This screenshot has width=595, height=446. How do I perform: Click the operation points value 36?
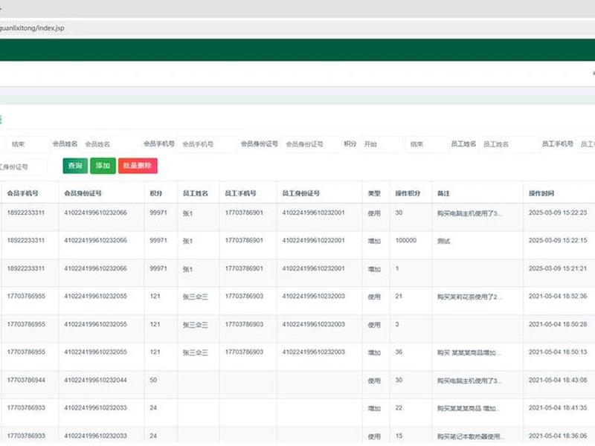(399, 352)
